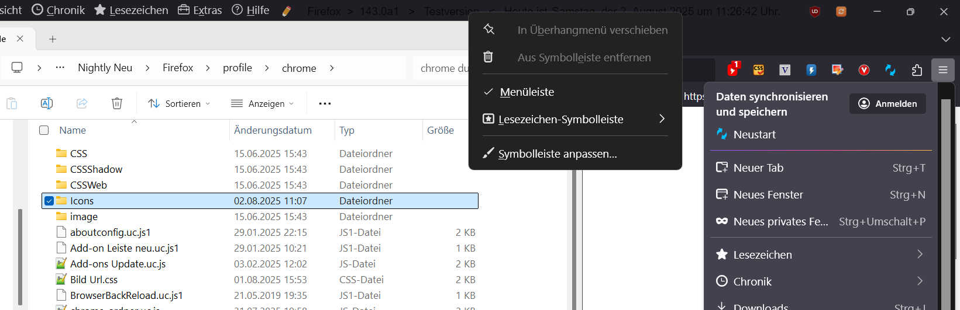Viewport: 960px width, 310px height.
Task: Open the Firefox extensions puzzle icon
Action: click(917, 70)
